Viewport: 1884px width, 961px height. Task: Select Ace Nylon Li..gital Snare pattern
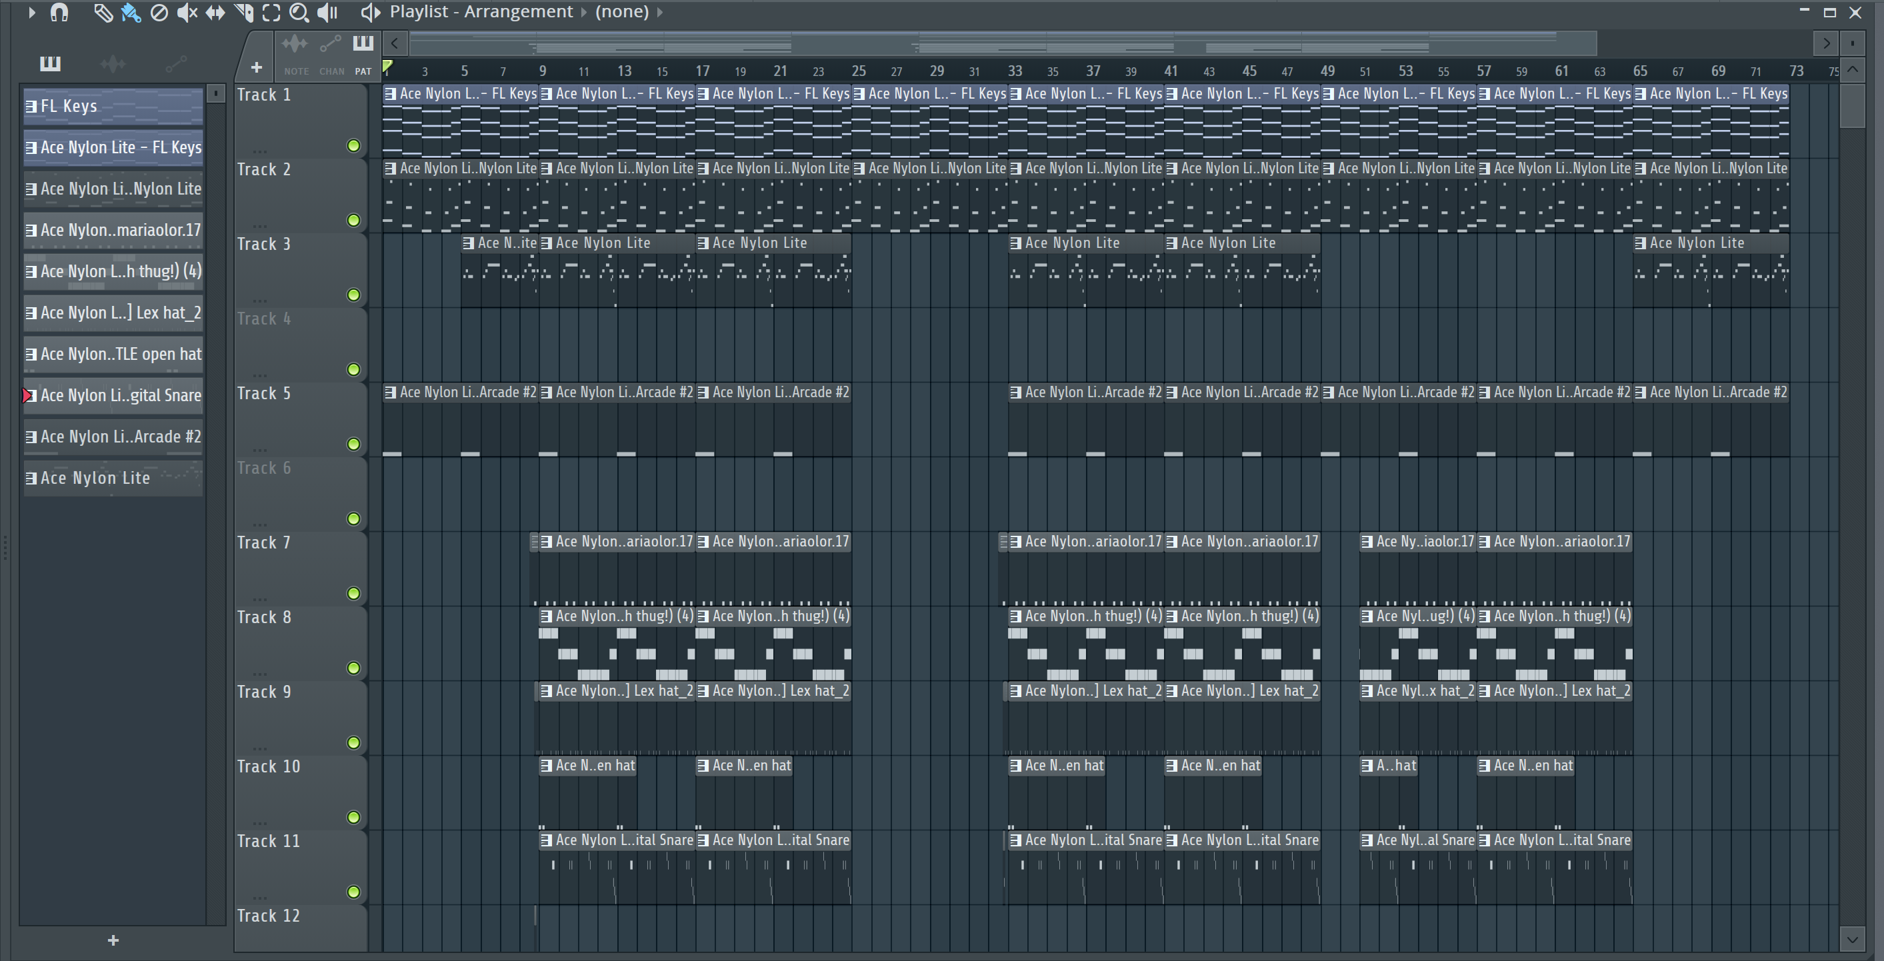click(x=113, y=396)
